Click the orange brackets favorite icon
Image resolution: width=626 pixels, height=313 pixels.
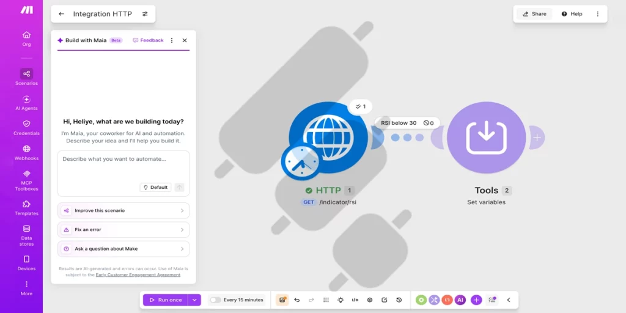[x=447, y=300]
